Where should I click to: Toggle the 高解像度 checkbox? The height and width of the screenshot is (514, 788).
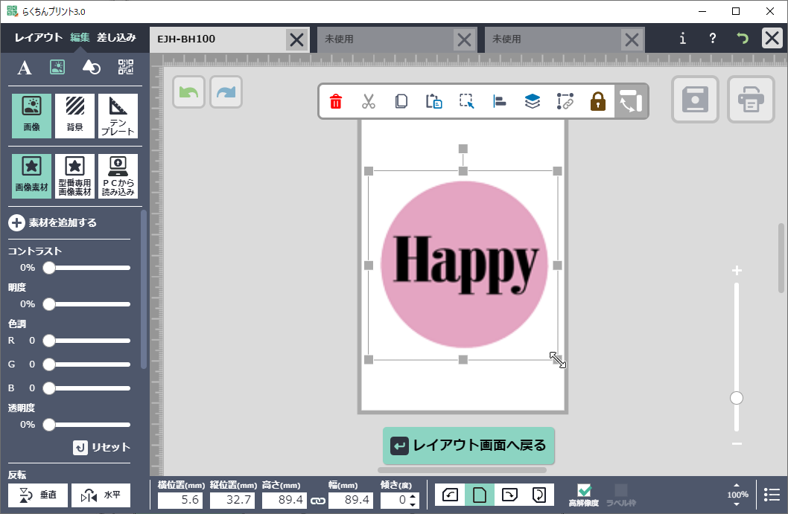pyautogui.click(x=584, y=491)
